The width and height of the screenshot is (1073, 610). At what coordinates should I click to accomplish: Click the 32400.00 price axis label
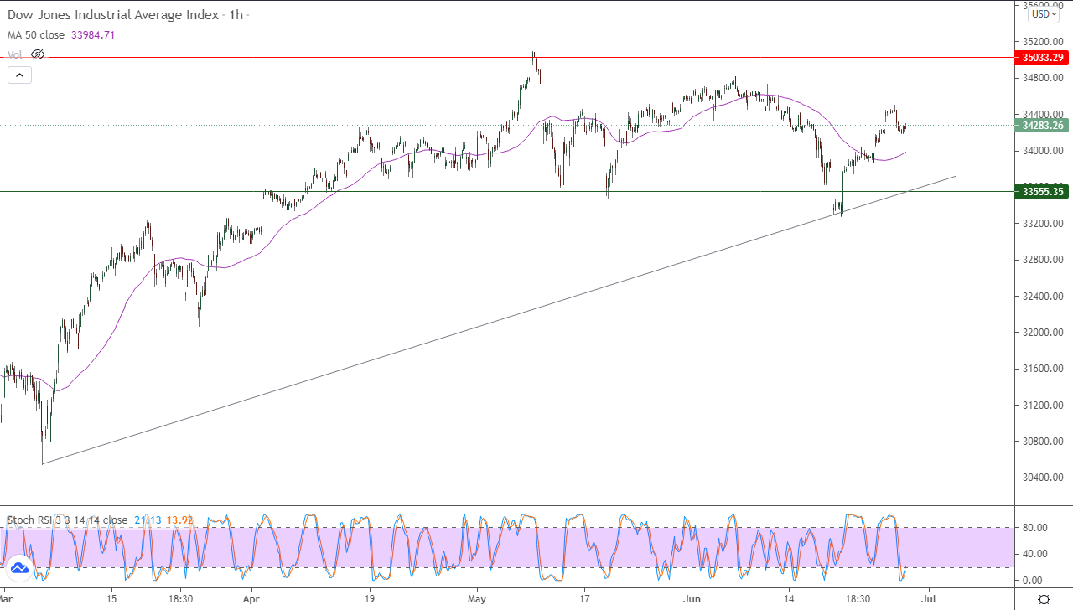click(1041, 297)
